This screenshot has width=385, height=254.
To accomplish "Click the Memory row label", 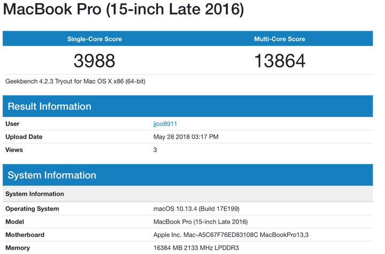I will (x=18, y=248).
